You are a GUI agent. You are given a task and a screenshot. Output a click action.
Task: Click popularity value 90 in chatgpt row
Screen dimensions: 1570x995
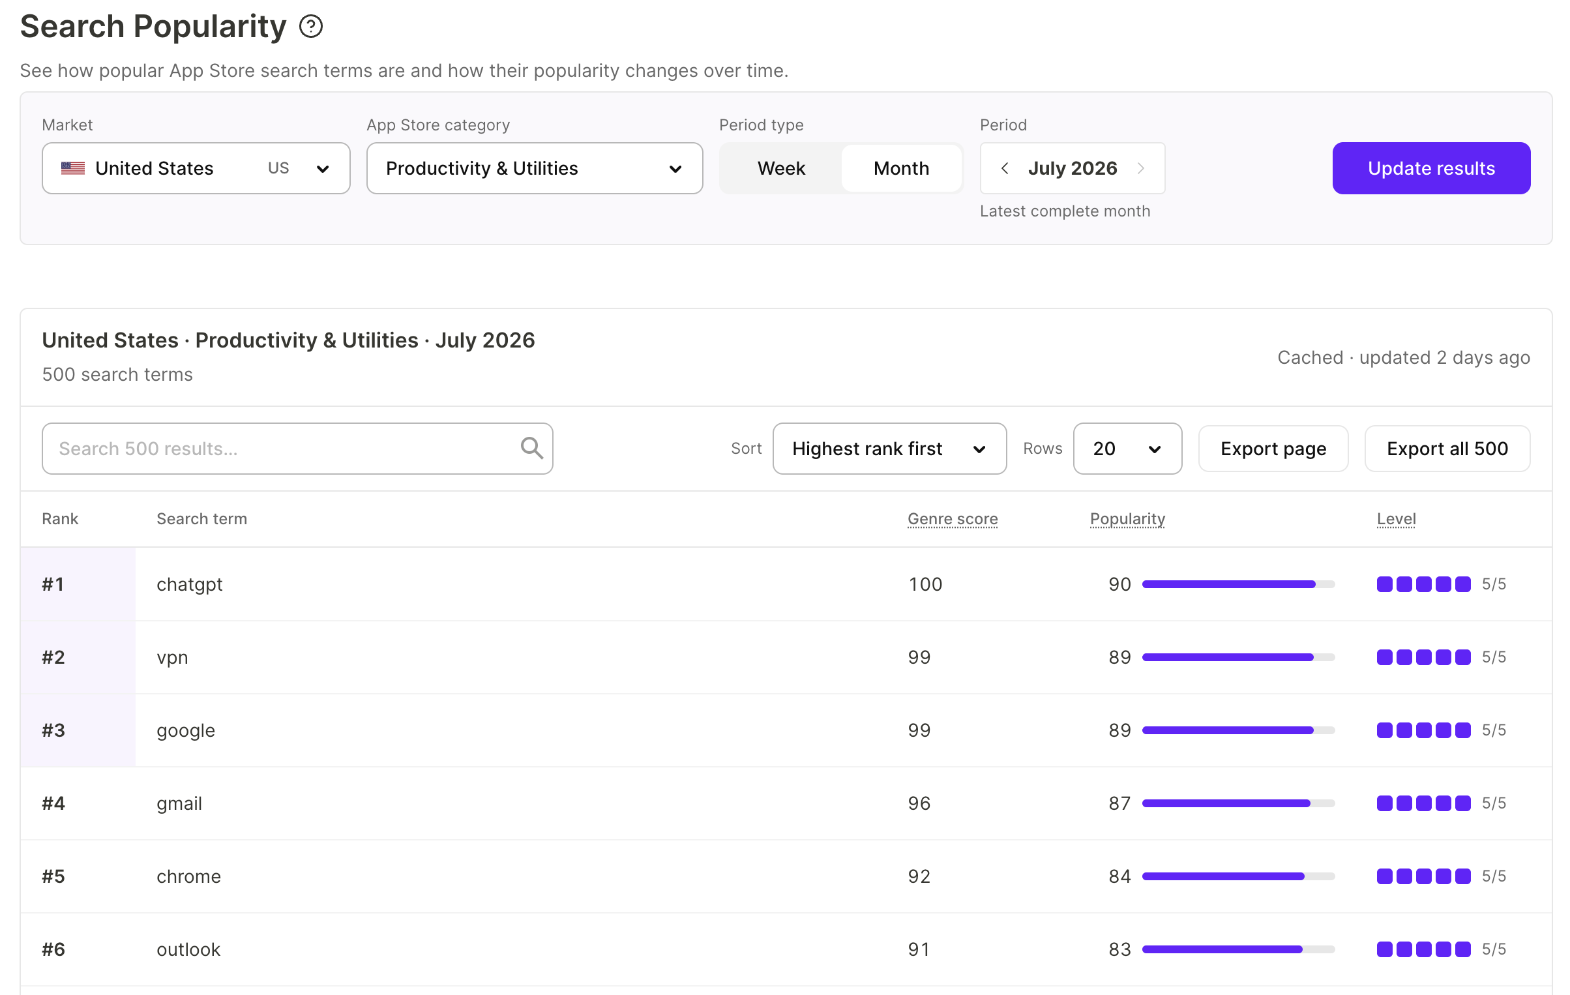[x=1119, y=584]
